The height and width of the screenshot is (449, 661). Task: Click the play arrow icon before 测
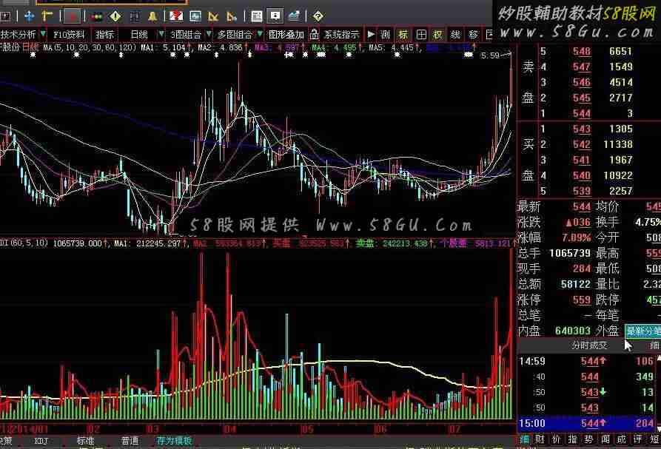click(x=371, y=34)
